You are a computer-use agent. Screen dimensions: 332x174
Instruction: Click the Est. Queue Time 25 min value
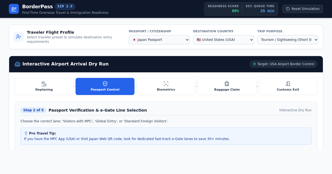point(267,11)
